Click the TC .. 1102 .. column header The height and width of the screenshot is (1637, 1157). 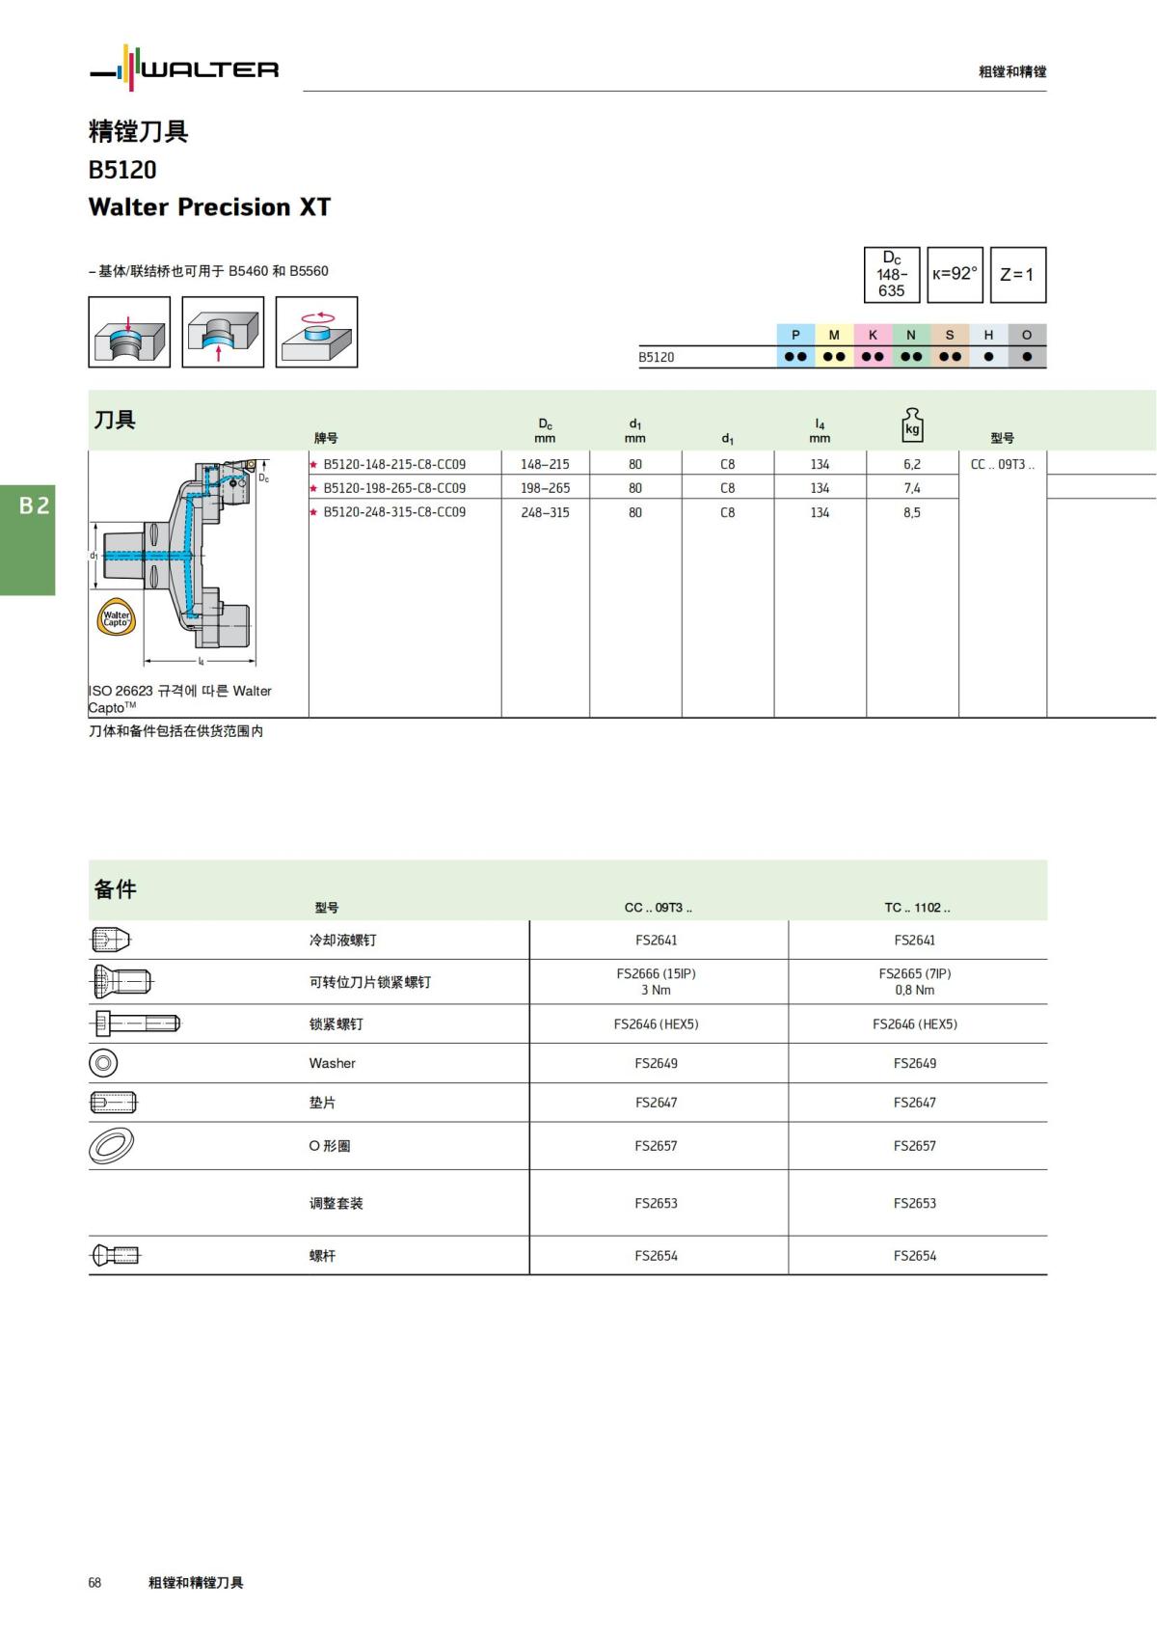point(918,908)
